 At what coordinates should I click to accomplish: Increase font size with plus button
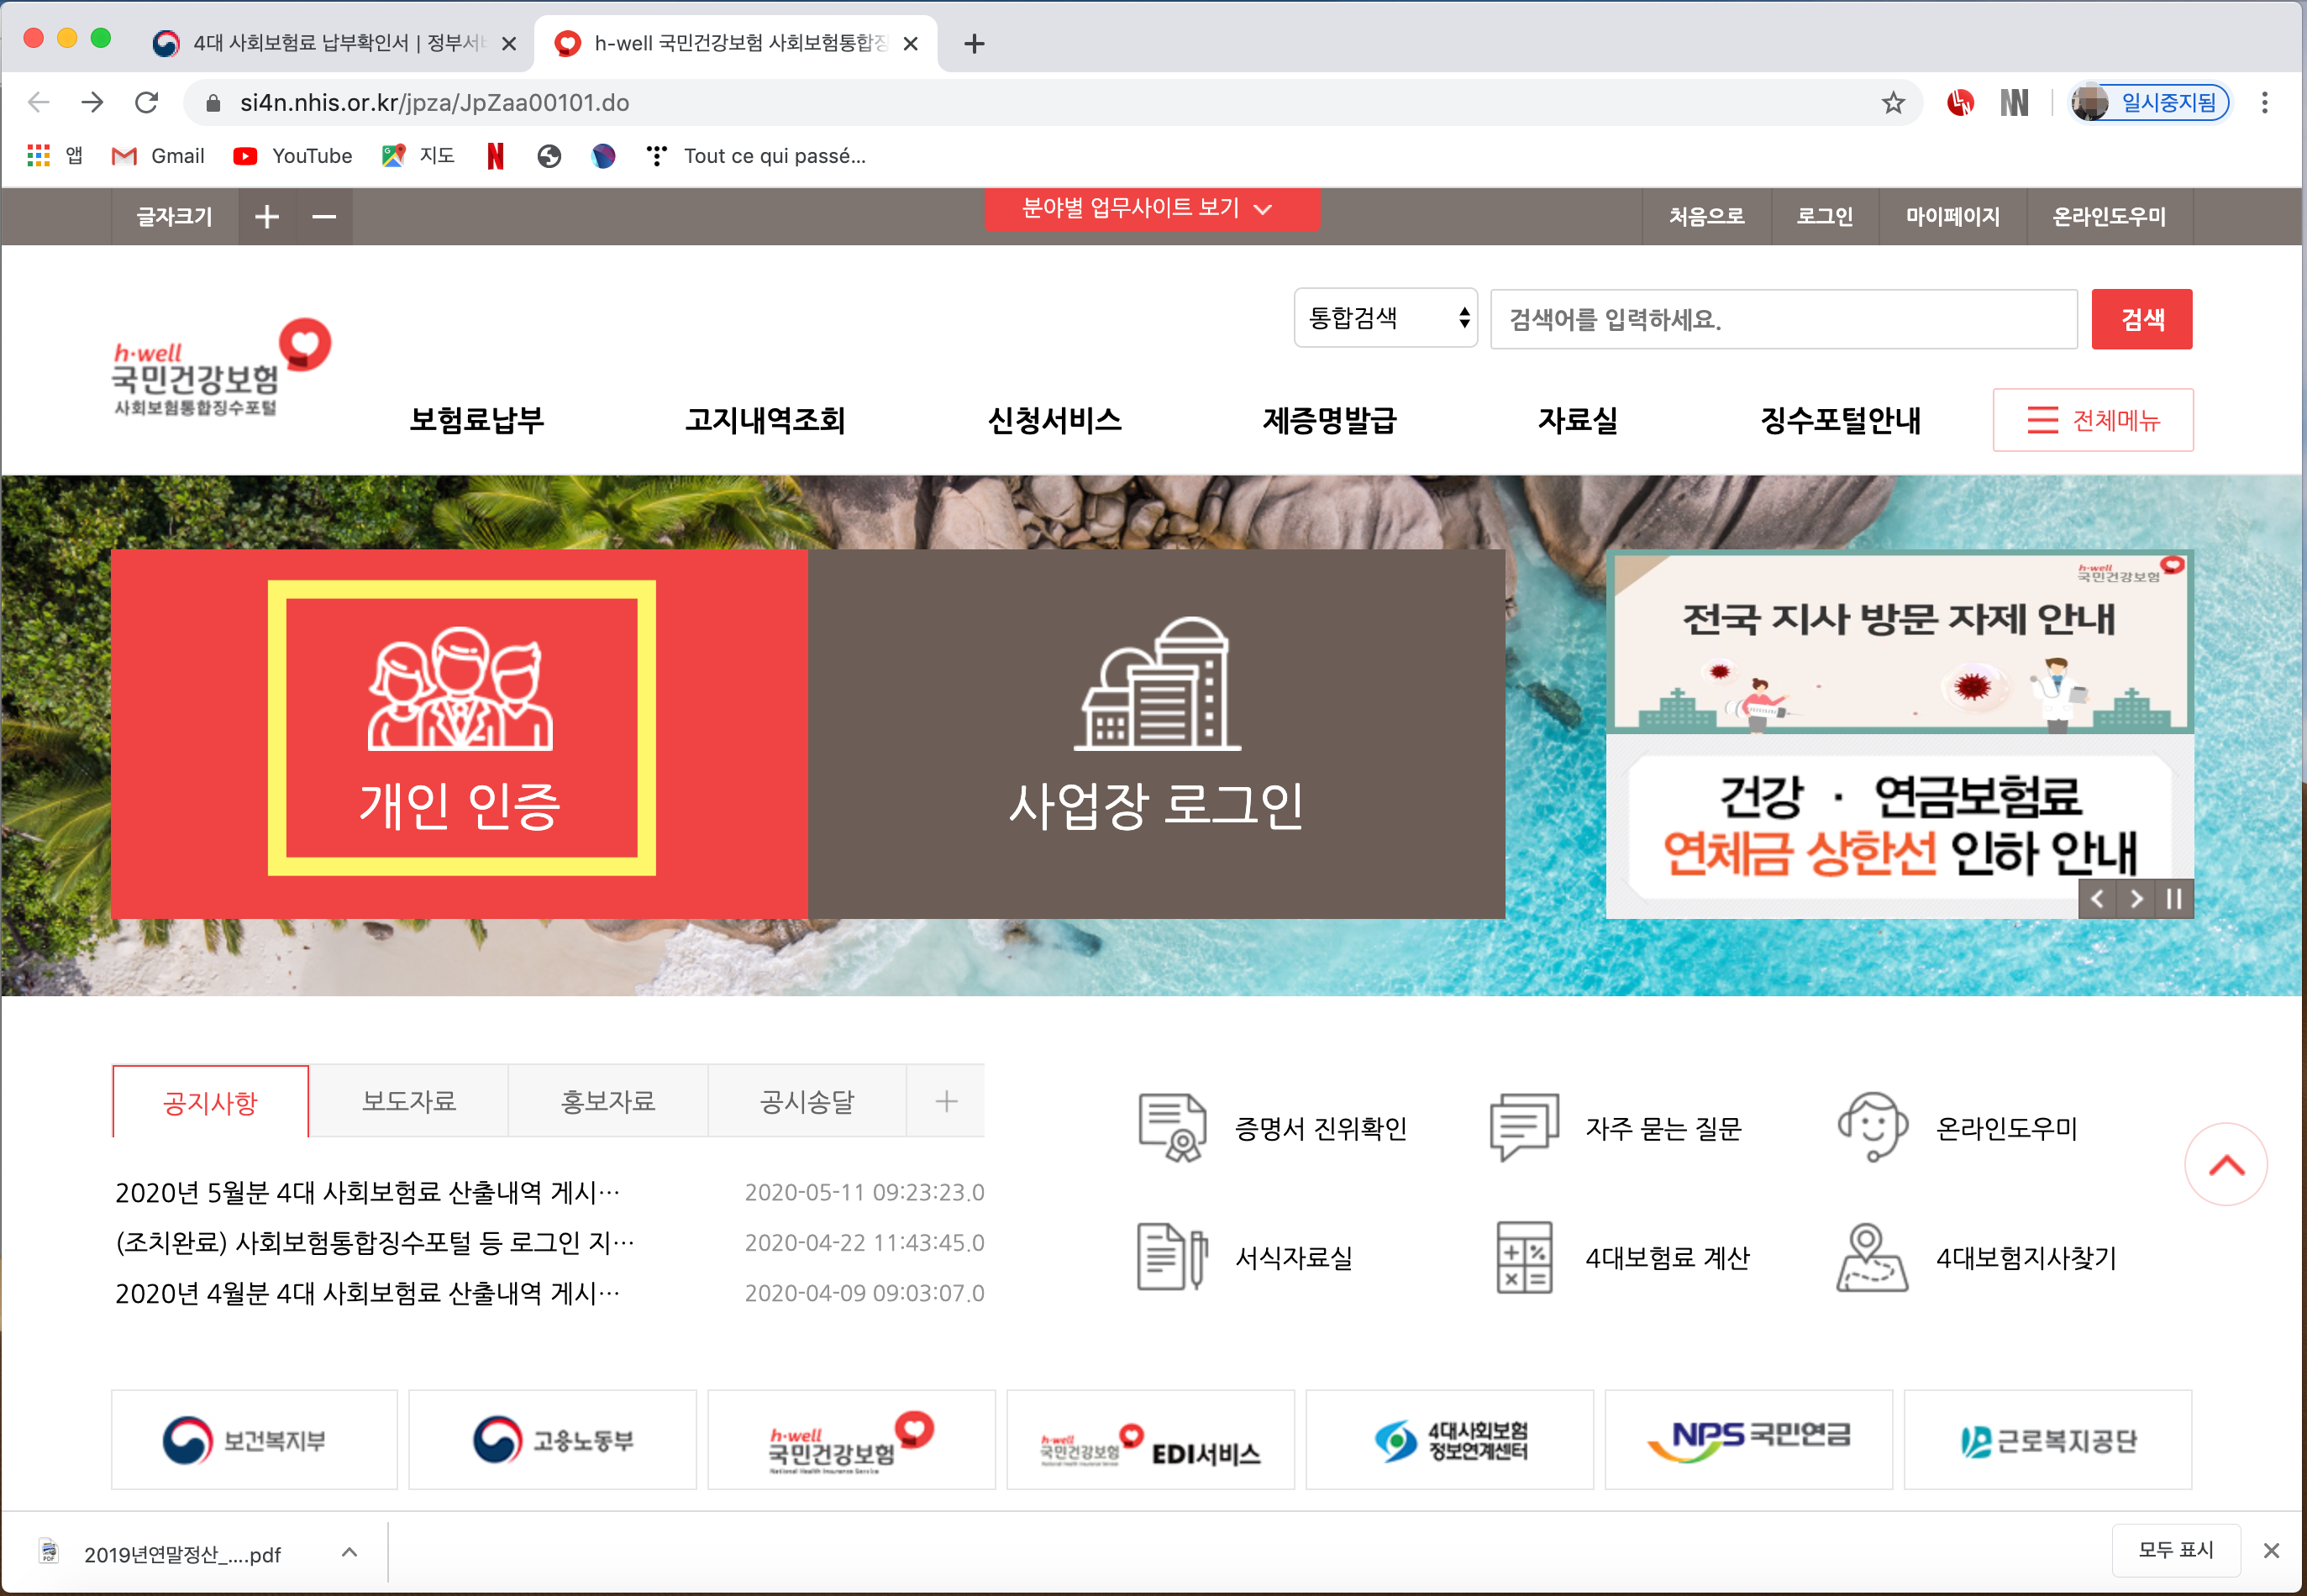(x=267, y=216)
